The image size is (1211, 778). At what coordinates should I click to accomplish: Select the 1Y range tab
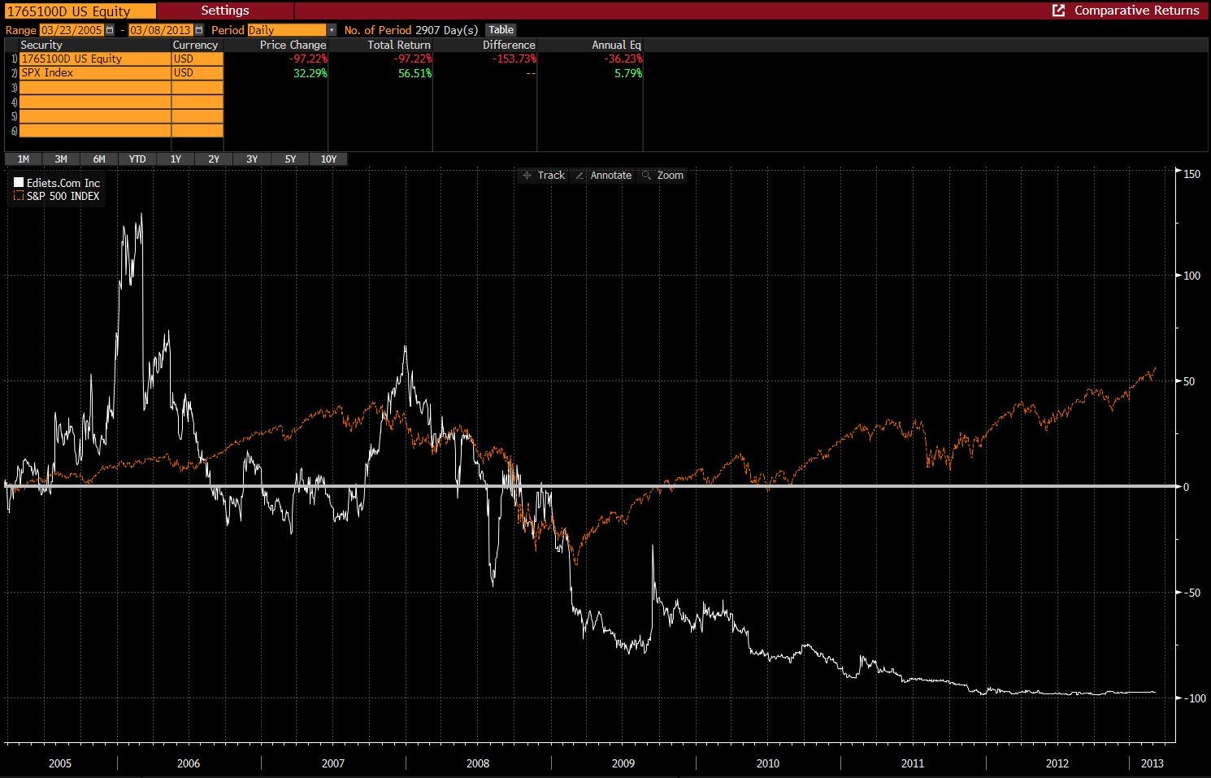176,159
